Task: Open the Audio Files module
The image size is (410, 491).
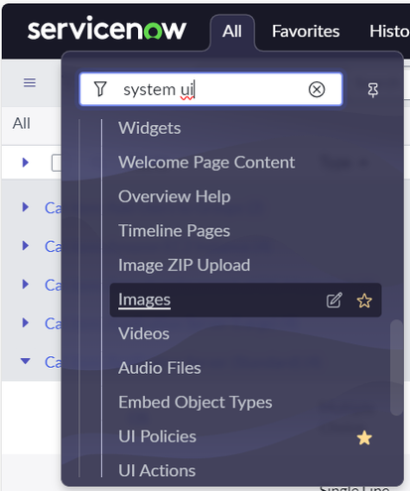Action: [160, 368]
